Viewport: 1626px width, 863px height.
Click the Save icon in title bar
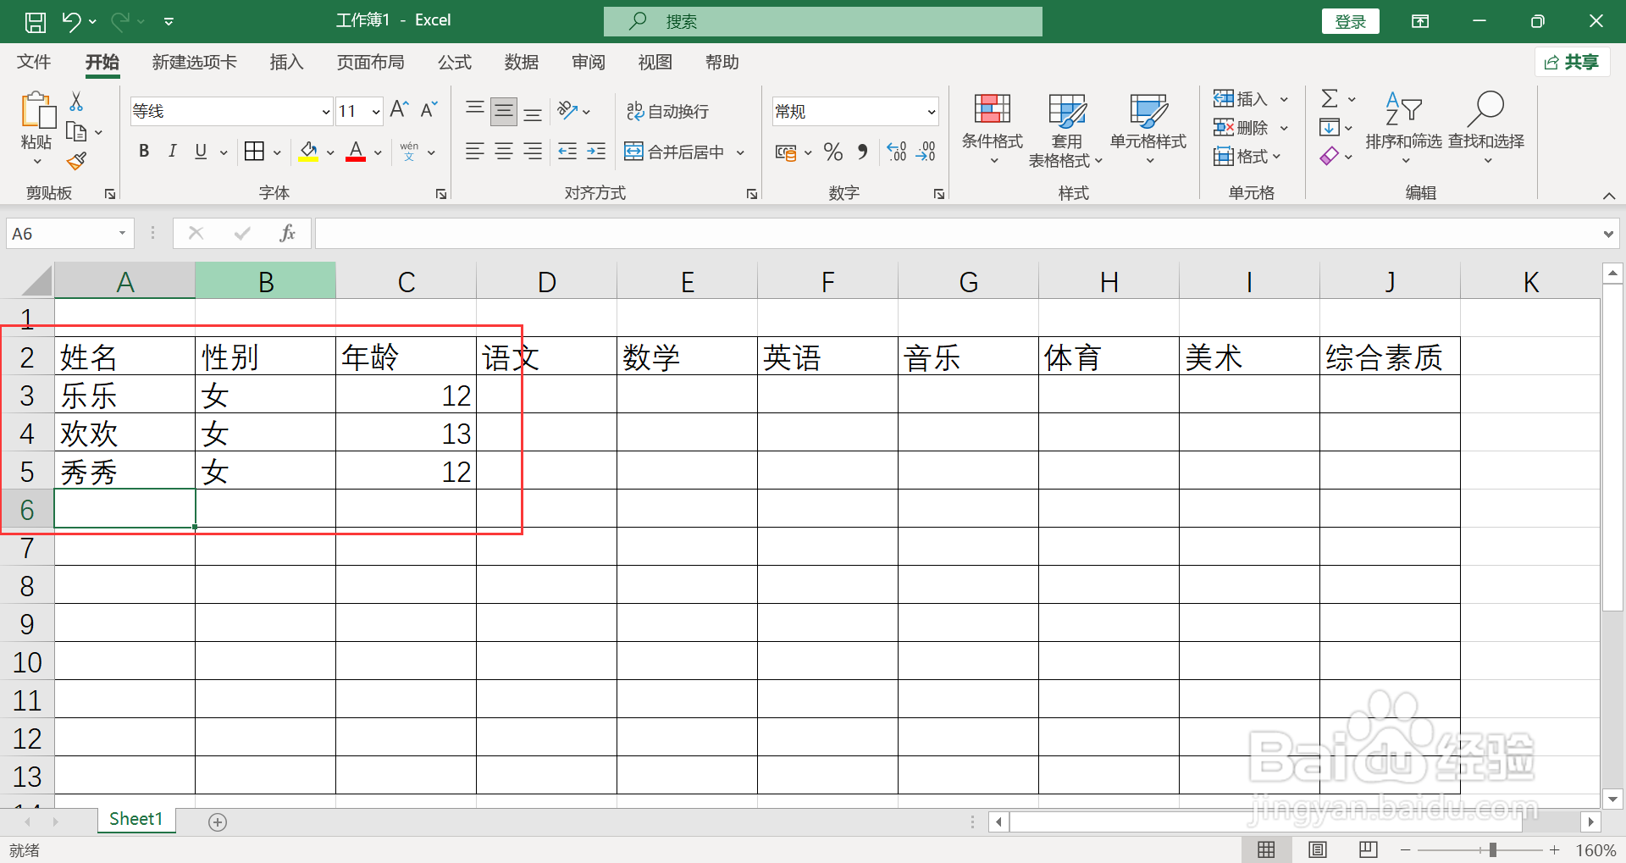click(35, 21)
